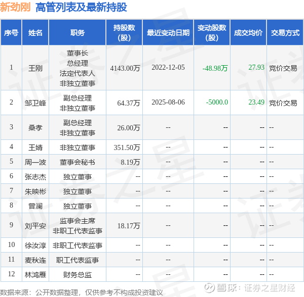Click the average price 23.49

[x=256, y=102]
